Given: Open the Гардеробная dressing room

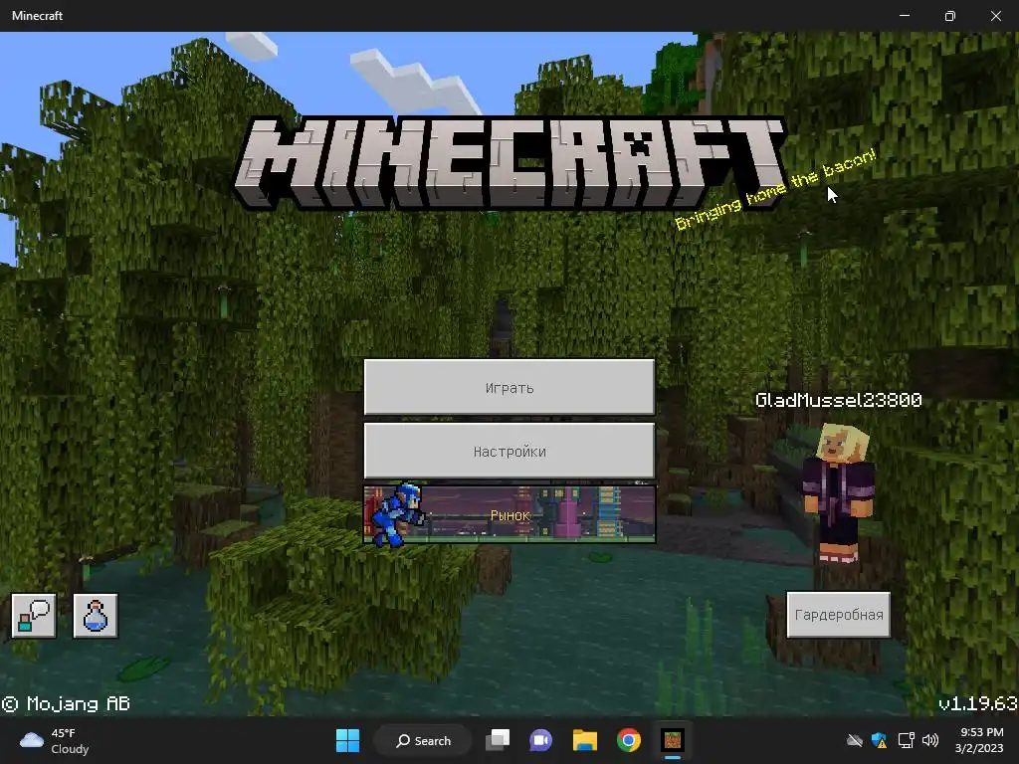Looking at the screenshot, I should coord(838,614).
